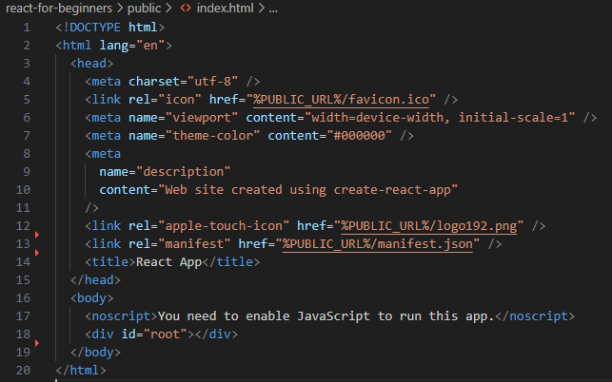Click the "apple-touch-icon" rel value
The width and height of the screenshot is (612, 382).
(x=224, y=226)
